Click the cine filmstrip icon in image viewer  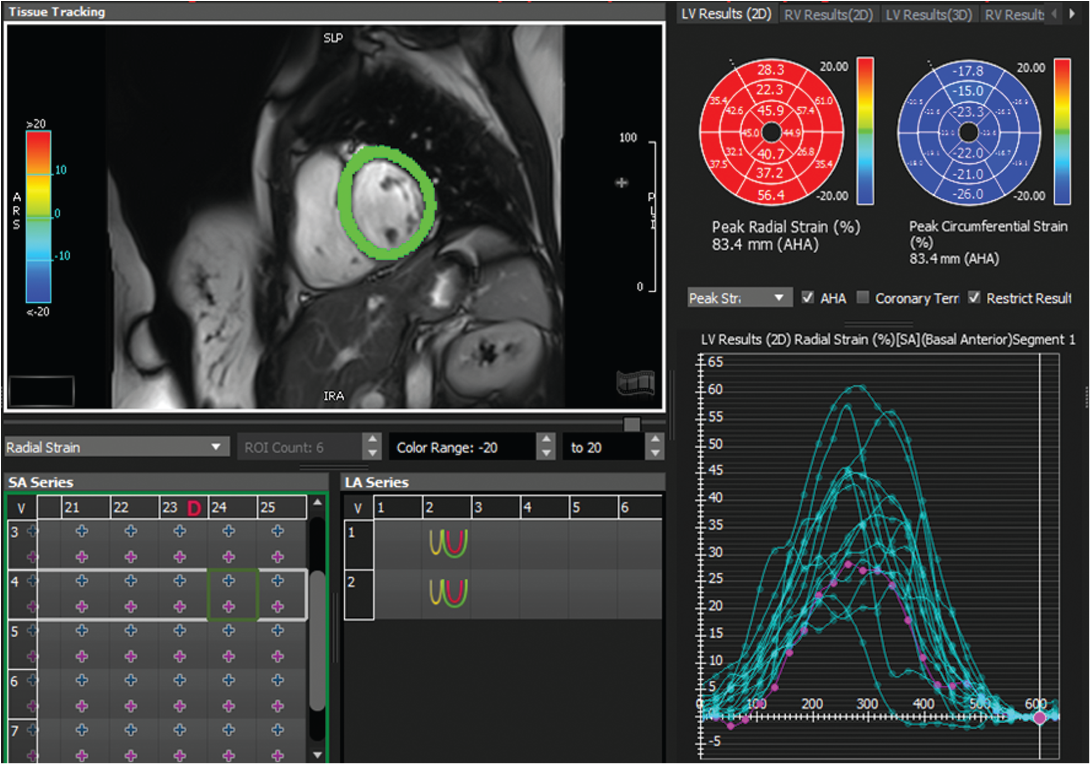pos(635,382)
